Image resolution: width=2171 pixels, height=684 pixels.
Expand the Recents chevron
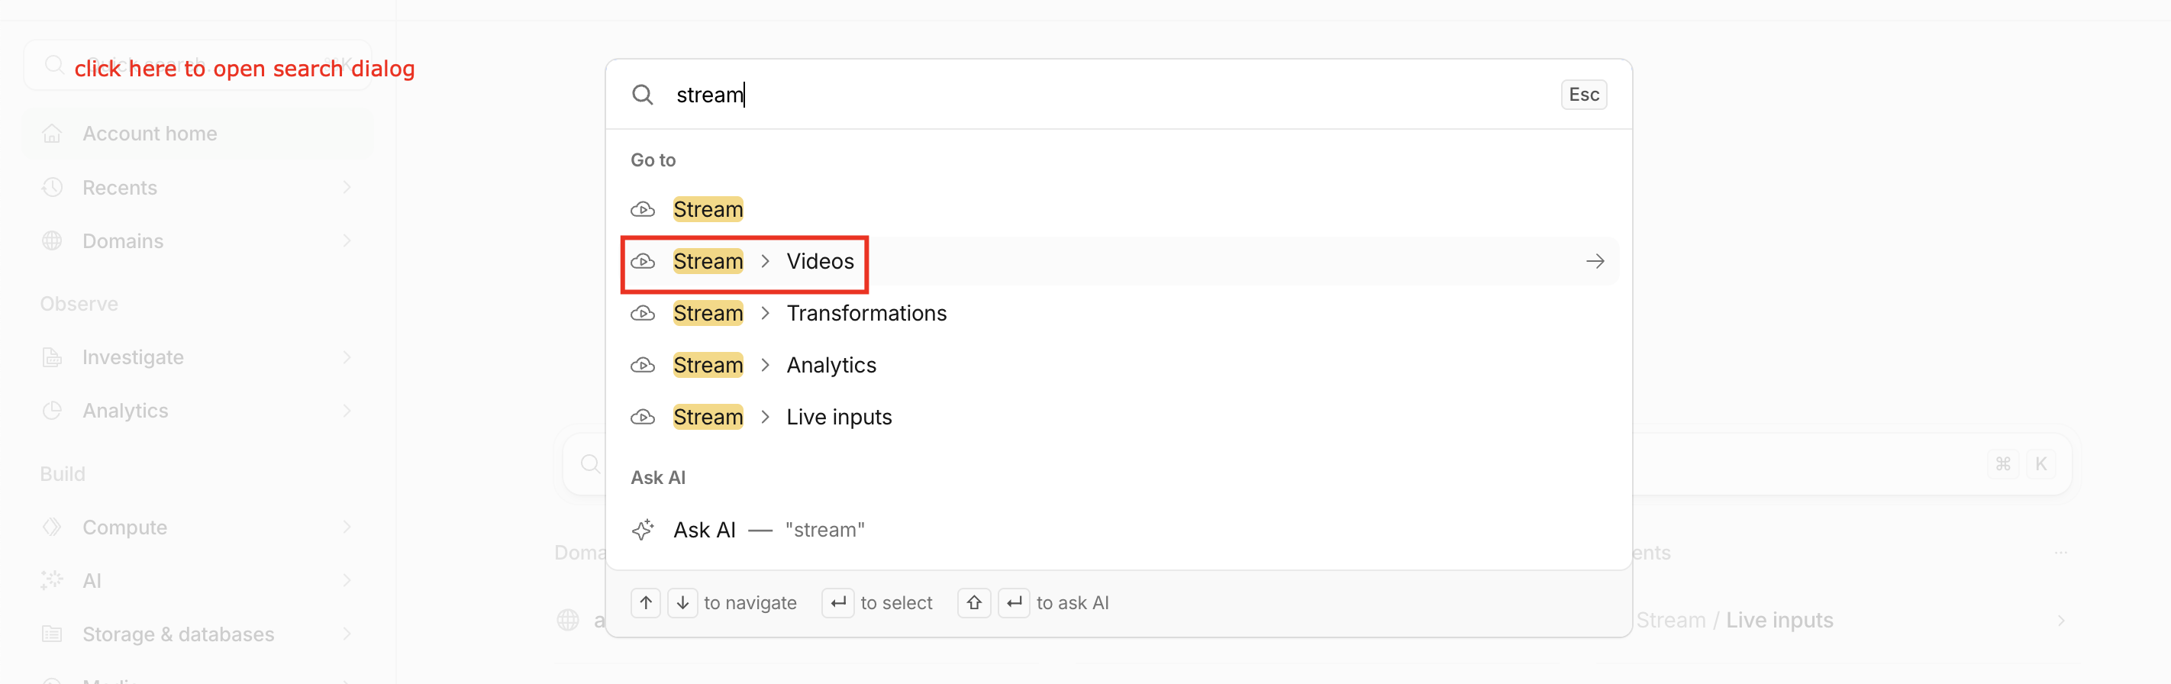(x=347, y=187)
